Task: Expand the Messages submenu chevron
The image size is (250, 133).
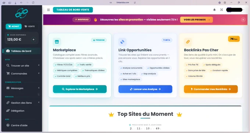Action: point(39,88)
